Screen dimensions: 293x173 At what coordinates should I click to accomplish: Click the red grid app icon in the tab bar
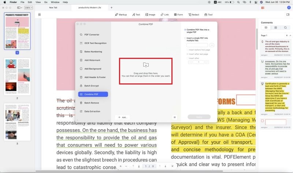click(x=263, y=8)
